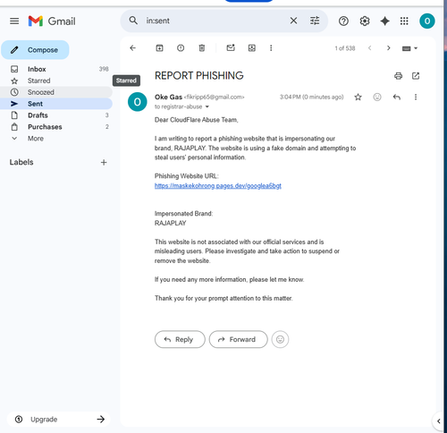Click the Move to icon in toolbar
Screen dimensions: 447x433
point(252,48)
